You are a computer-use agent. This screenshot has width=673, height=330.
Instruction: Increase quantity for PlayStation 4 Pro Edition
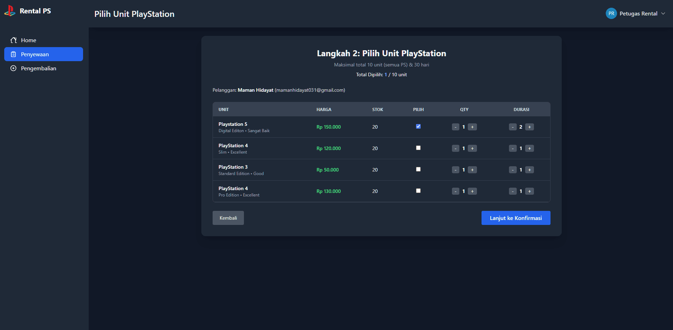click(x=472, y=191)
